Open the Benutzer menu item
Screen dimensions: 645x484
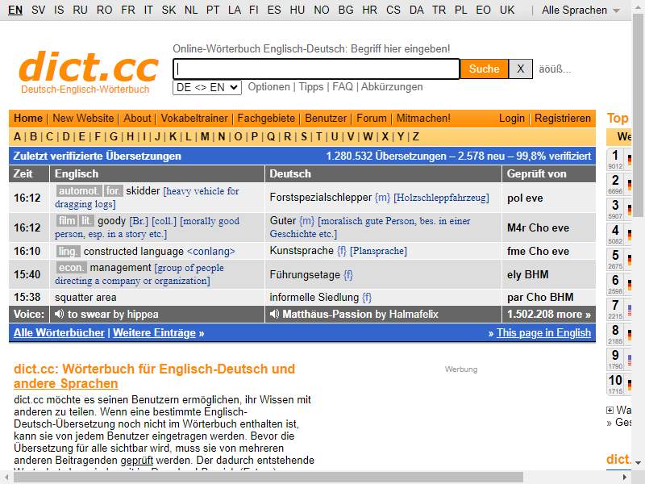coord(326,118)
